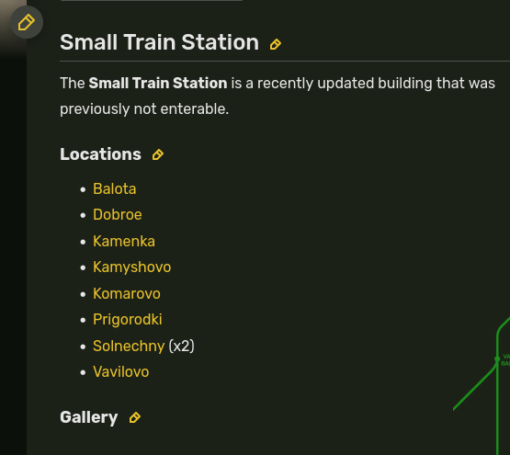Click the round floating edit pencil button
The width and height of the screenshot is (510, 455).
click(x=27, y=22)
